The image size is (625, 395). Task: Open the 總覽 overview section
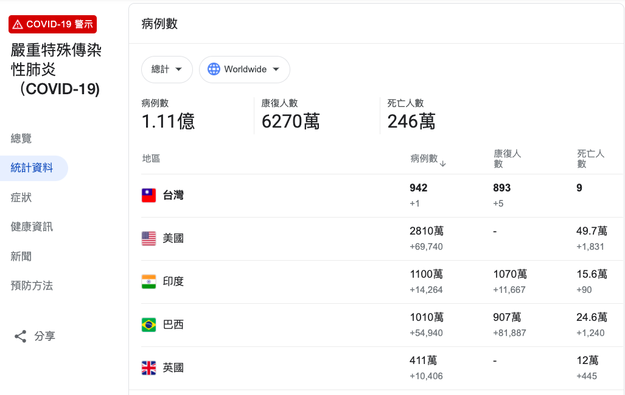[x=21, y=138]
